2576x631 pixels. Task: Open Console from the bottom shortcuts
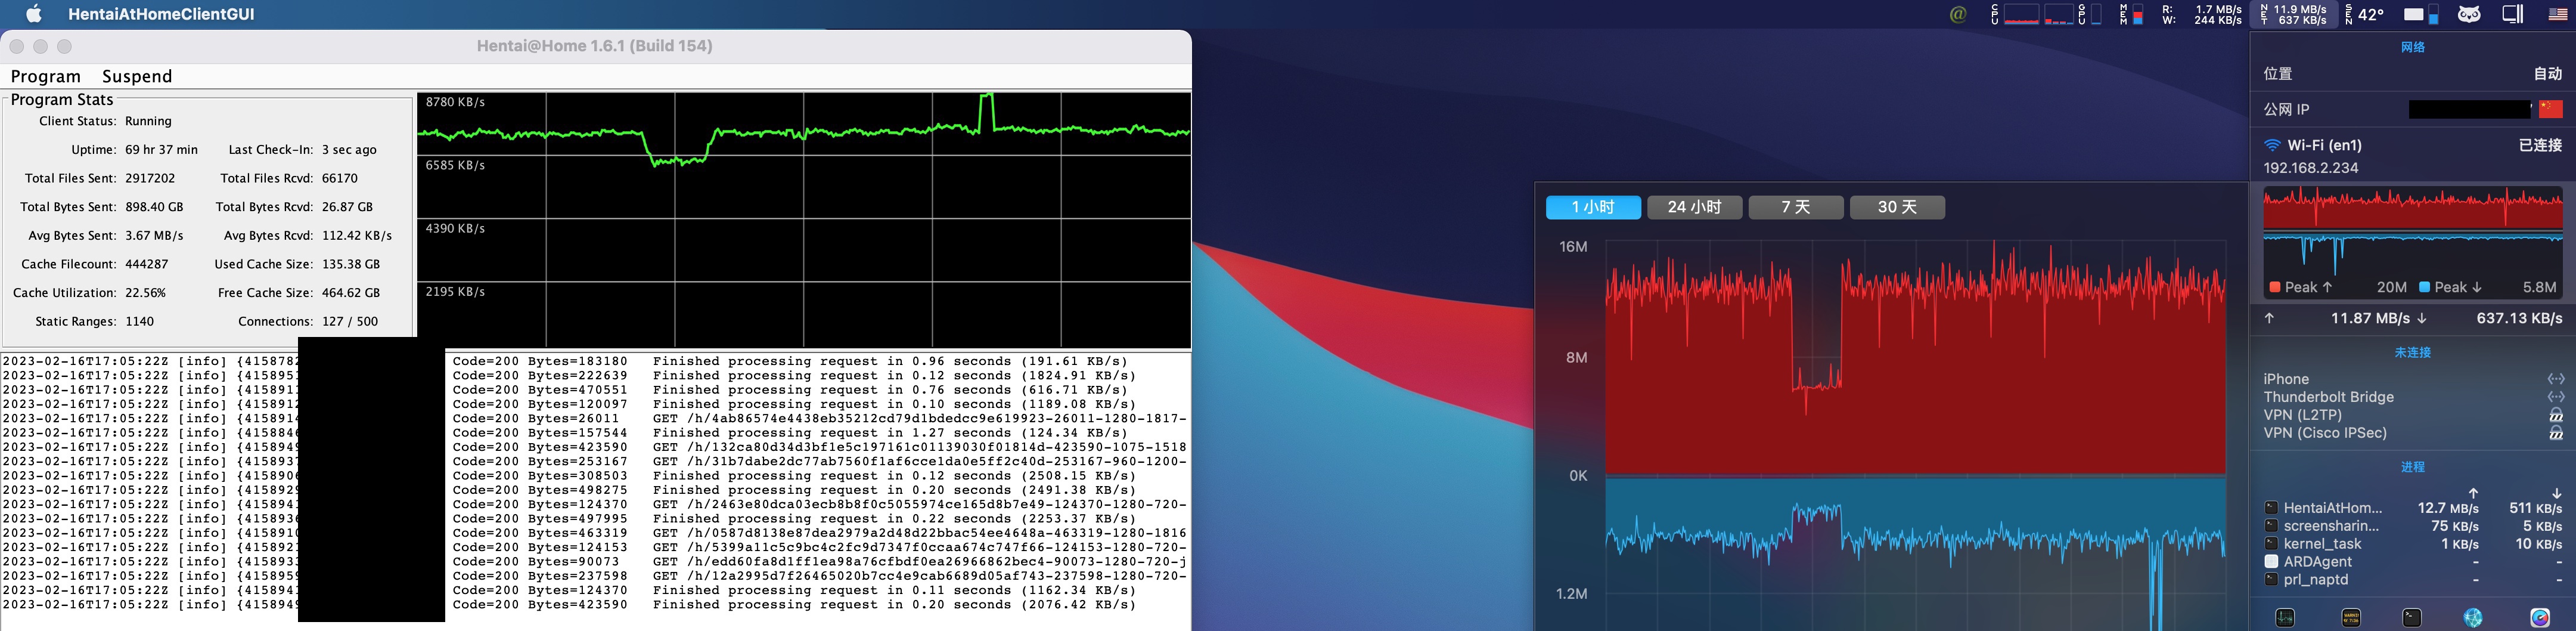click(2351, 617)
